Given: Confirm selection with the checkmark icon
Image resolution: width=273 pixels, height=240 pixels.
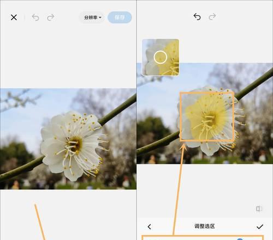Looking at the screenshot, I should point(260,226).
